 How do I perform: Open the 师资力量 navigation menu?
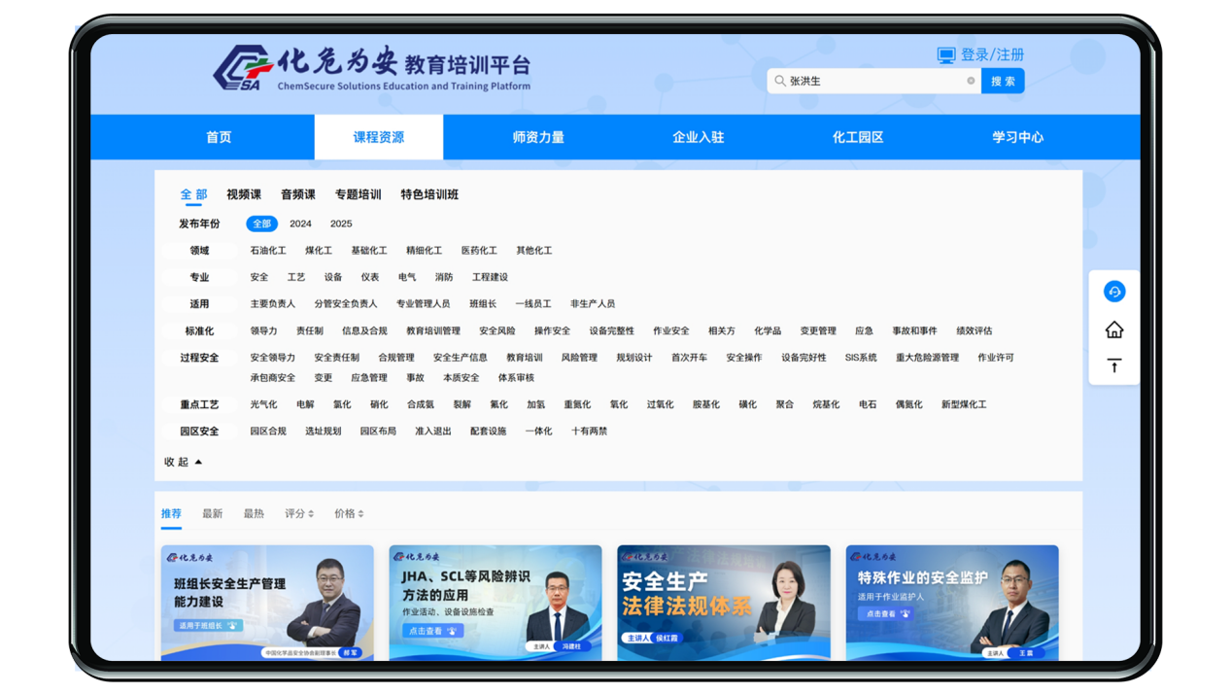point(540,136)
